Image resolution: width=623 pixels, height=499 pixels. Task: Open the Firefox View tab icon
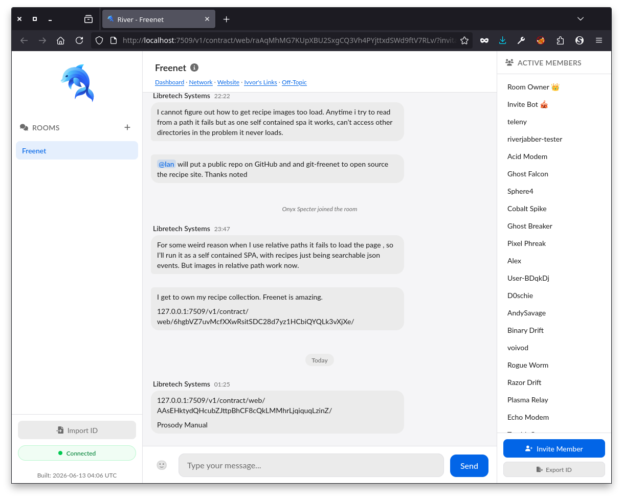[x=88, y=19]
